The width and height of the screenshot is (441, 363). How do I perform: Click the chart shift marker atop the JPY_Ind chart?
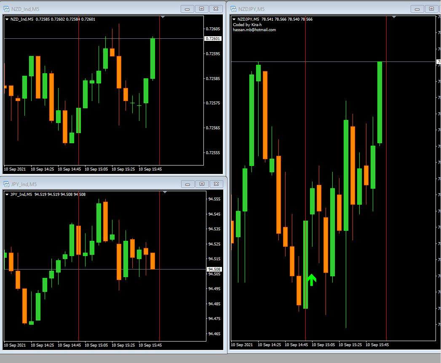click(x=165, y=192)
